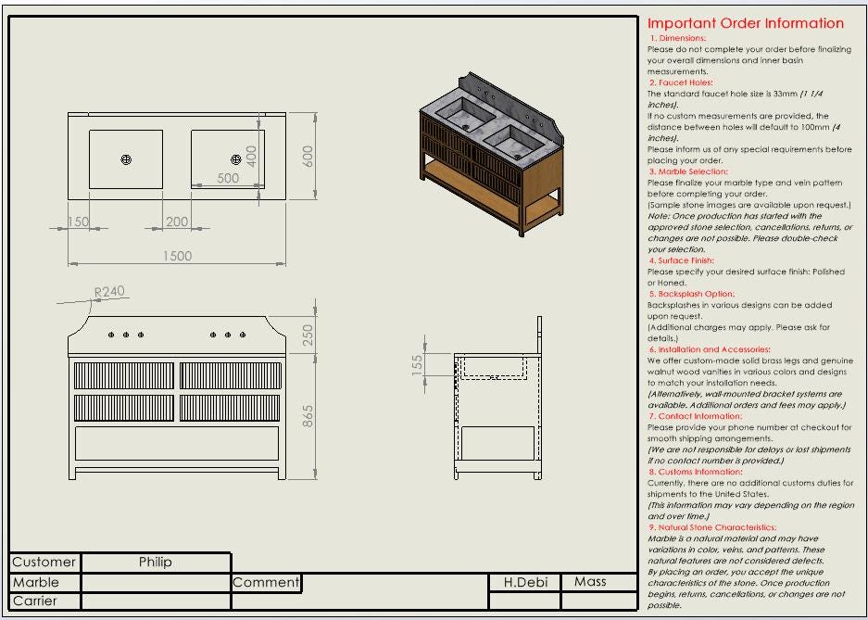The image size is (868, 620).
Task: Click the '2. Faucet Holes:' section heading
Action: click(680, 82)
